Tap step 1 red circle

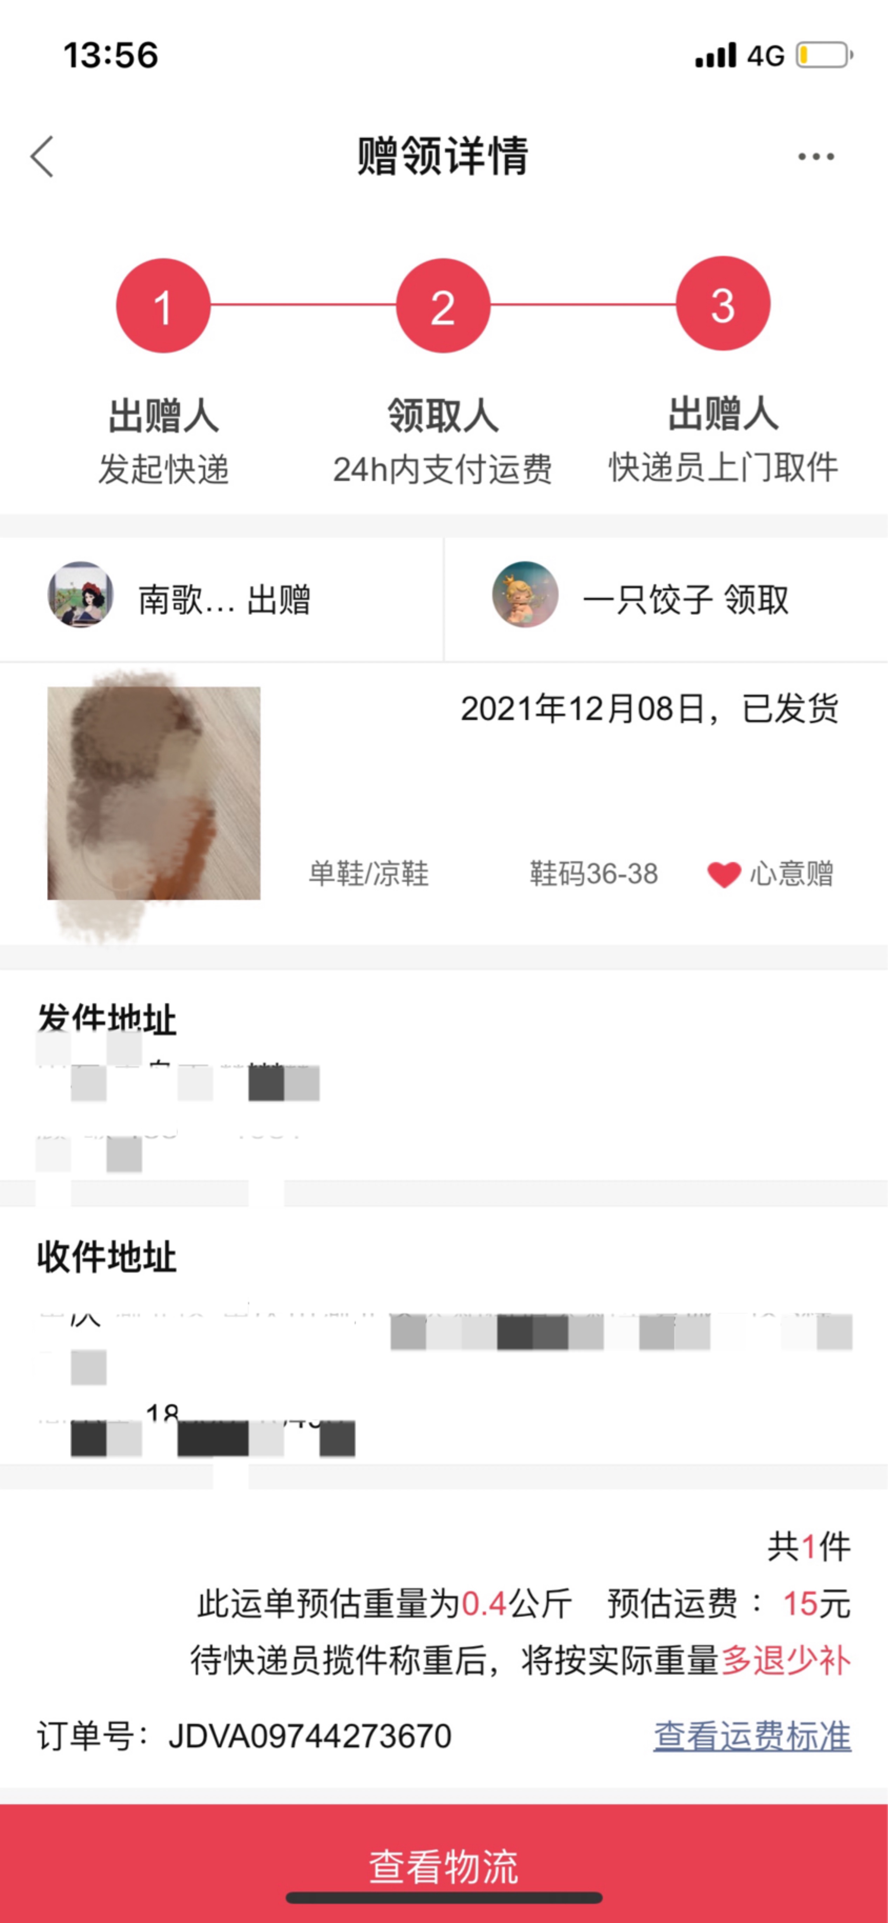tap(163, 305)
